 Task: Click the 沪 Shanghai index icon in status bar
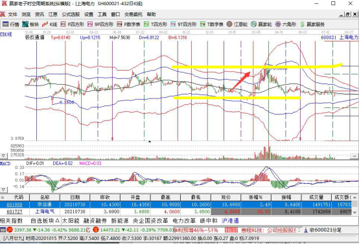click(10, 230)
